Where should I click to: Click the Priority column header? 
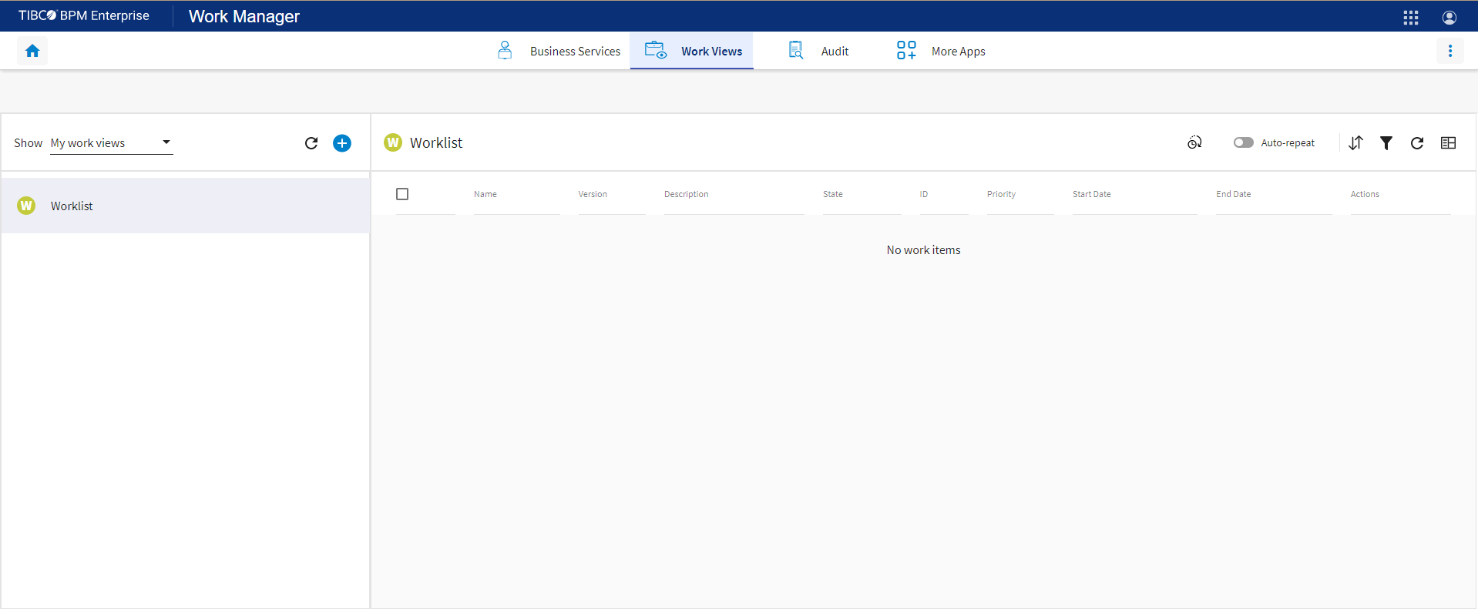click(x=1001, y=194)
